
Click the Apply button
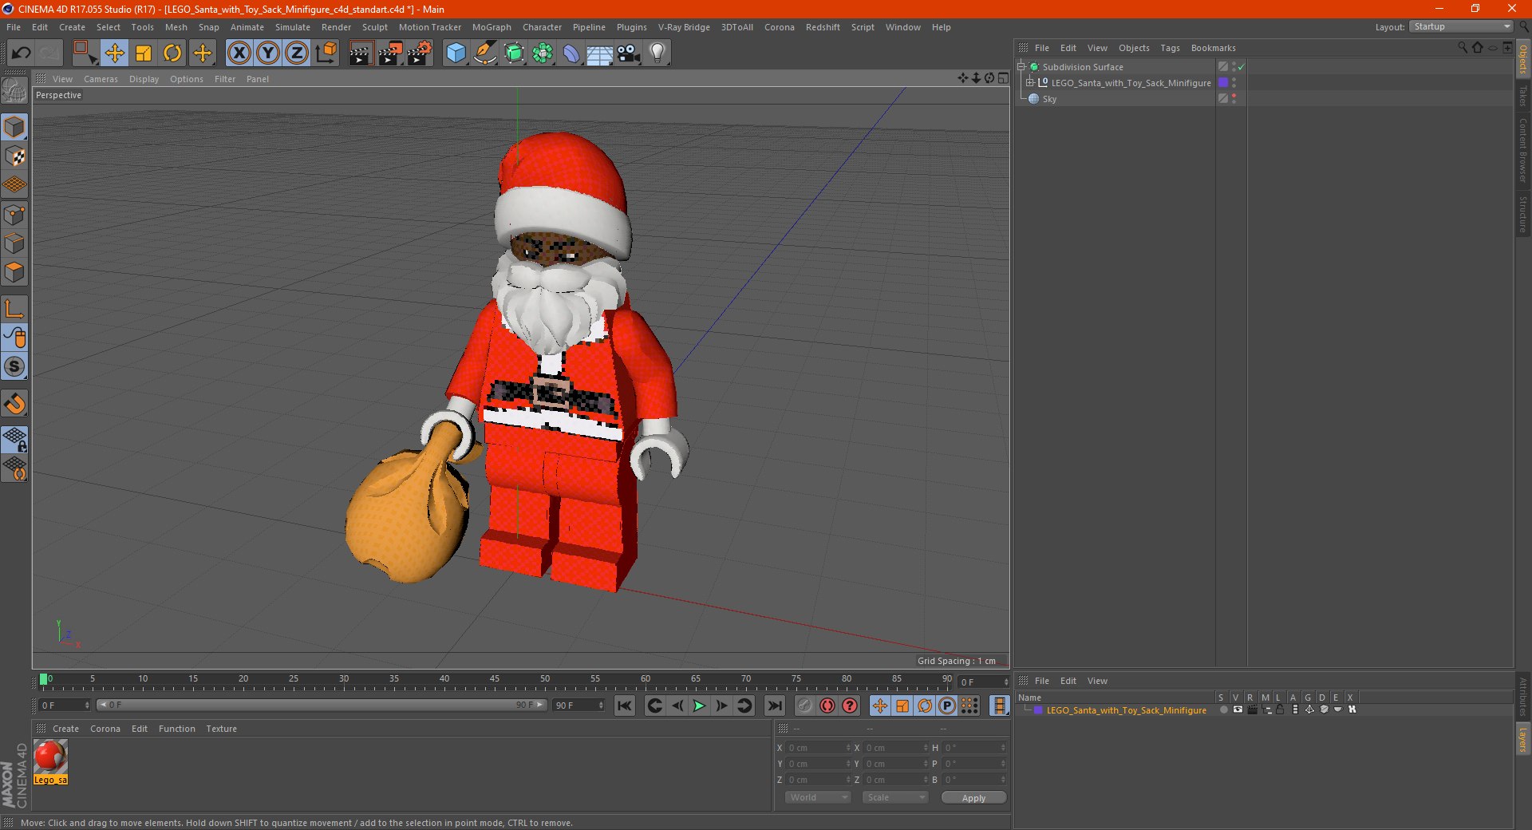click(x=973, y=798)
